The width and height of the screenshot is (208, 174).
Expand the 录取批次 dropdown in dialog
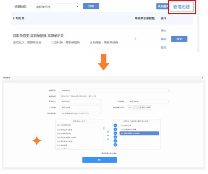tap(81, 101)
